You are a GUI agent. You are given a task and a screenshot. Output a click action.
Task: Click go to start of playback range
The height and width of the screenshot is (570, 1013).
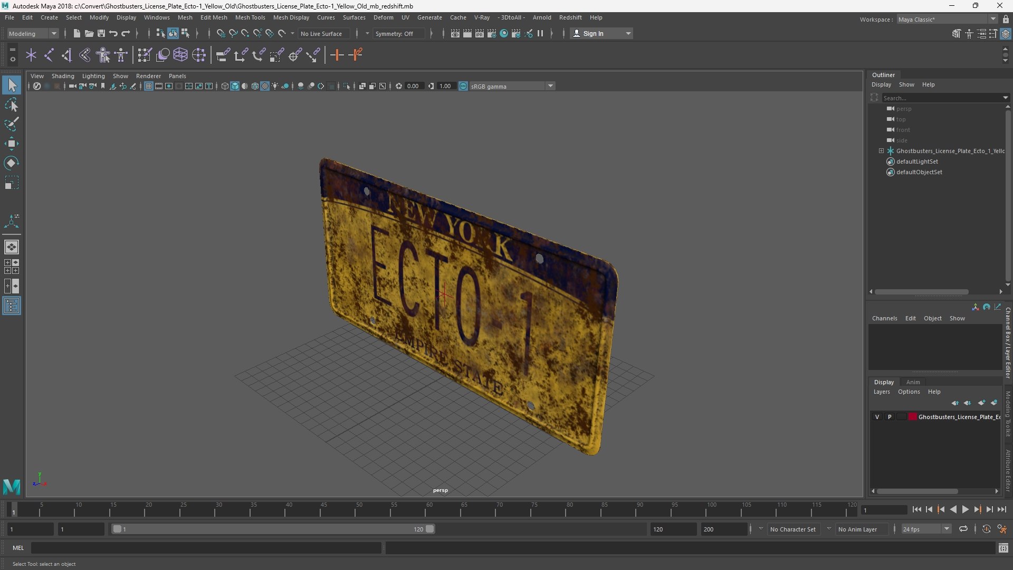(916, 509)
